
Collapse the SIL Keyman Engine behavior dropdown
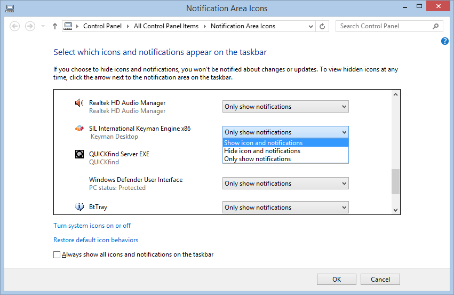point(285,132)
